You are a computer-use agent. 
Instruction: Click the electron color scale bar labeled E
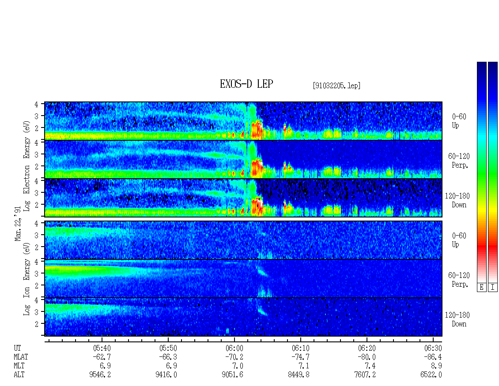coord(481,172)
